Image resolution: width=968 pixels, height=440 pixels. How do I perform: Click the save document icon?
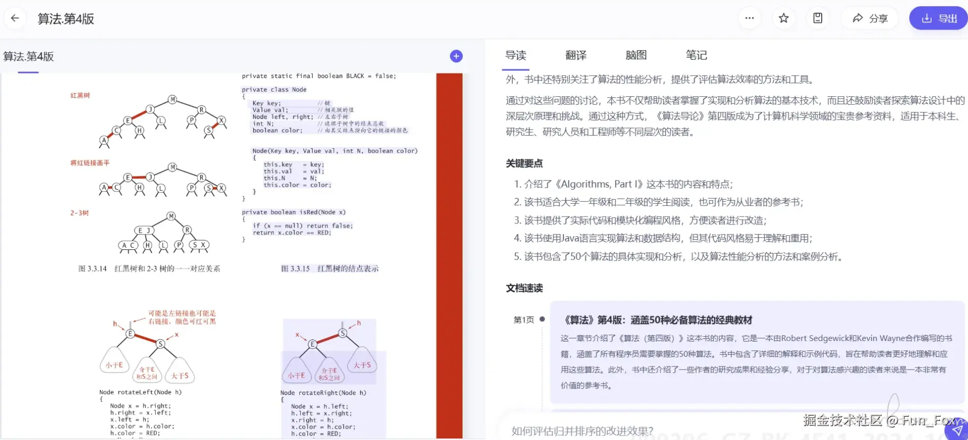tap(818, 19)
